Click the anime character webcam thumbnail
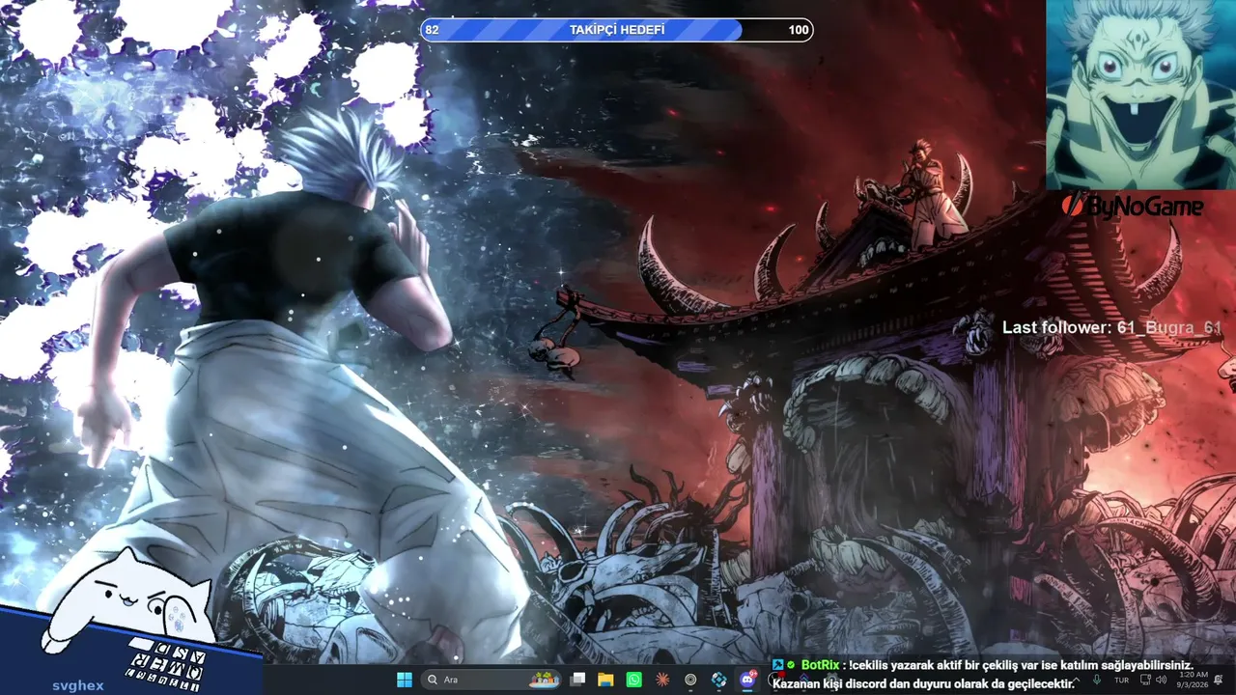This screenshot has width=1236, height=695. 1140,95
